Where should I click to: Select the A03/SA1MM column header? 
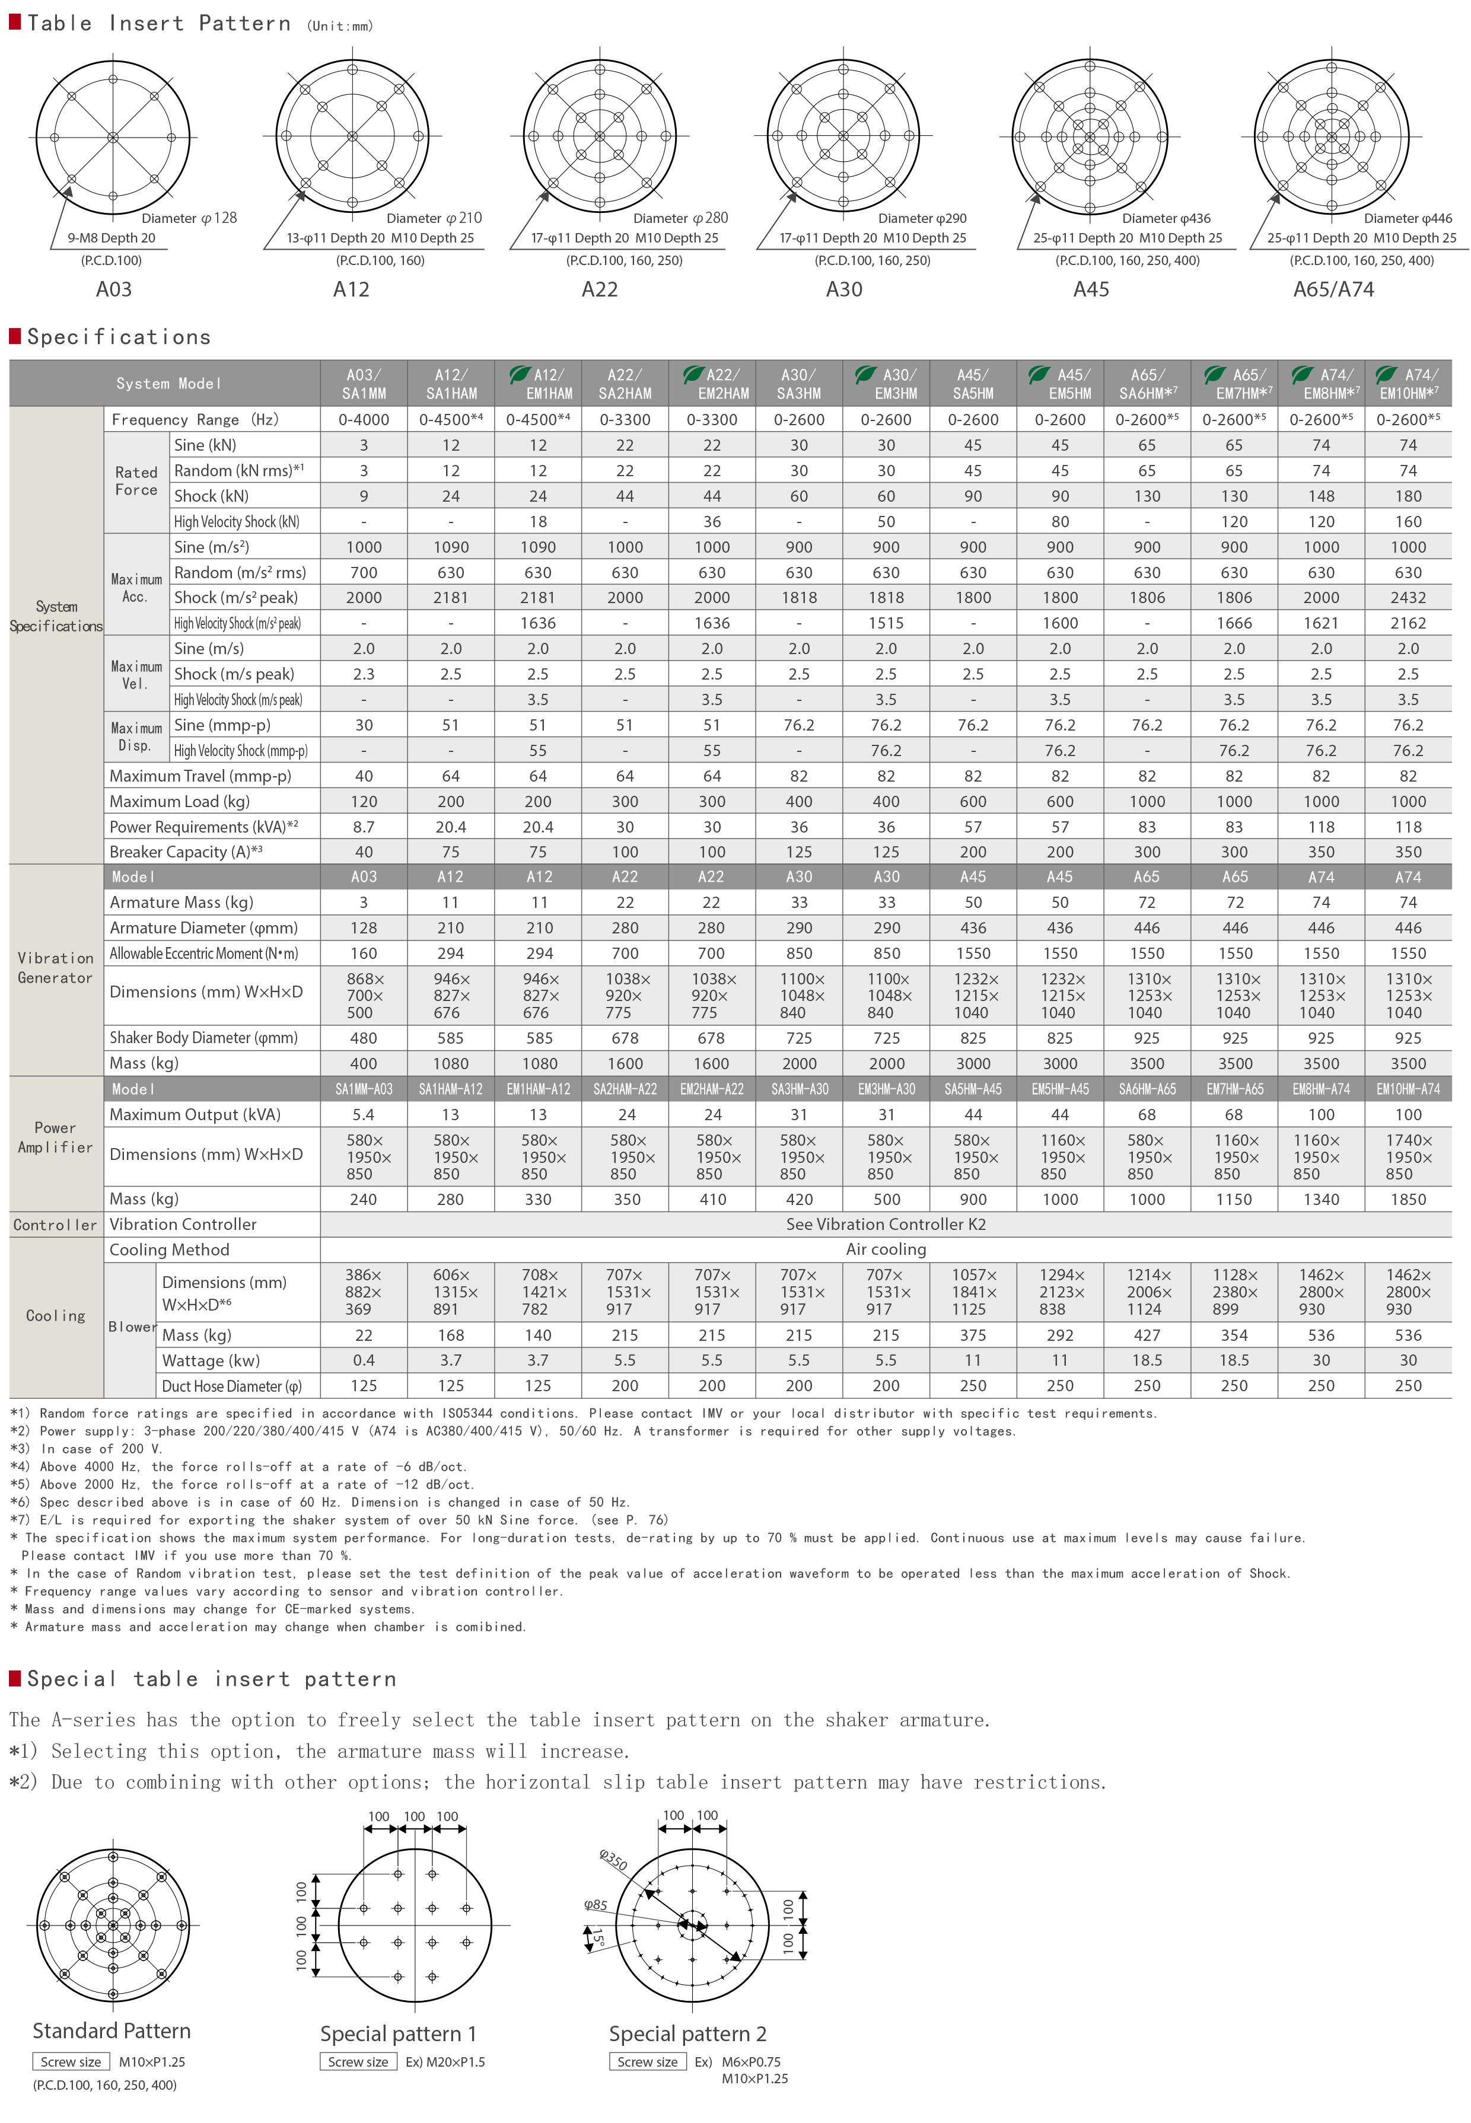pyautogui.click(x=364, y=383)
